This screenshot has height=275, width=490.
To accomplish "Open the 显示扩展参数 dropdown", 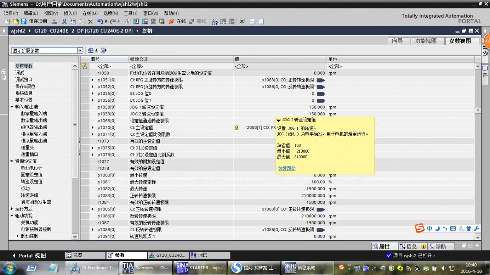I will tap(80, 50).
